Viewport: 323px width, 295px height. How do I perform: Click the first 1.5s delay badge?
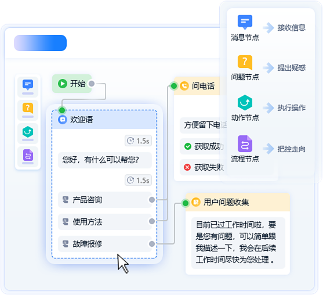[x=138, y=141]
